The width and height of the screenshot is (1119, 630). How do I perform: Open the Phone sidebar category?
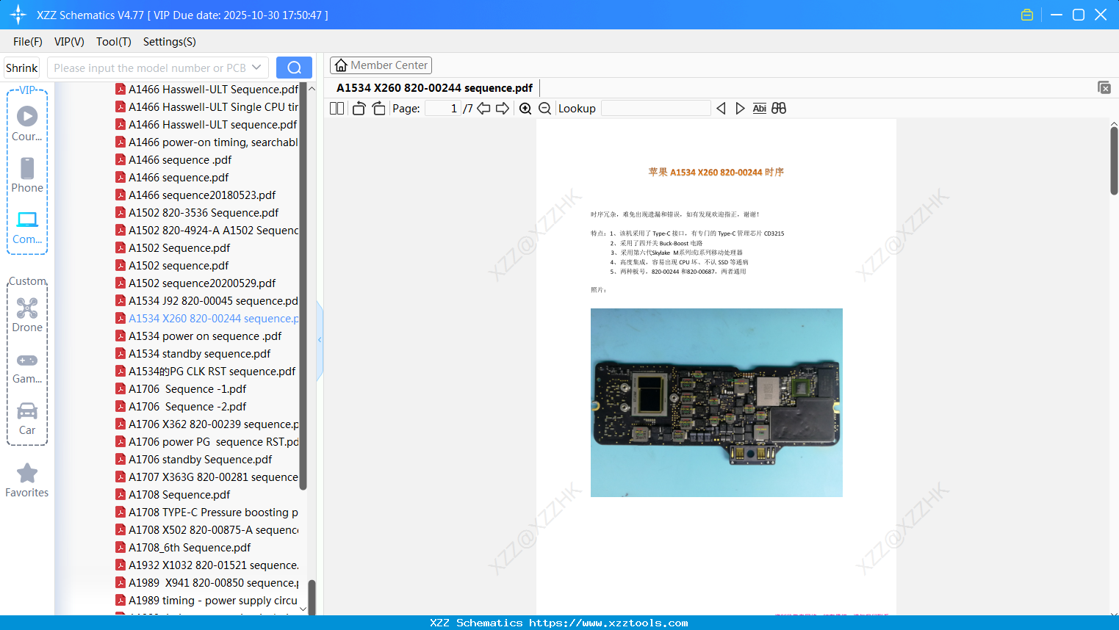tap(27, 175)
